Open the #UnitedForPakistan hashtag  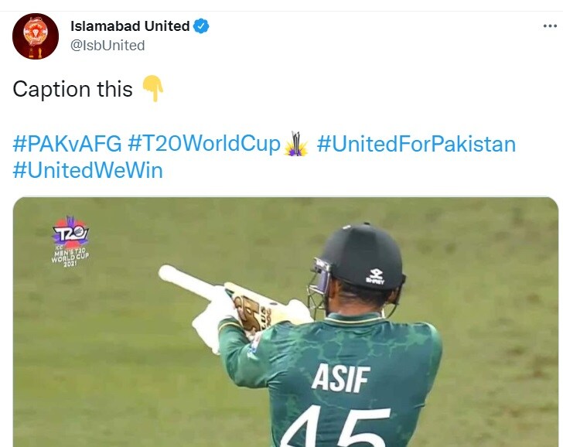417,144
